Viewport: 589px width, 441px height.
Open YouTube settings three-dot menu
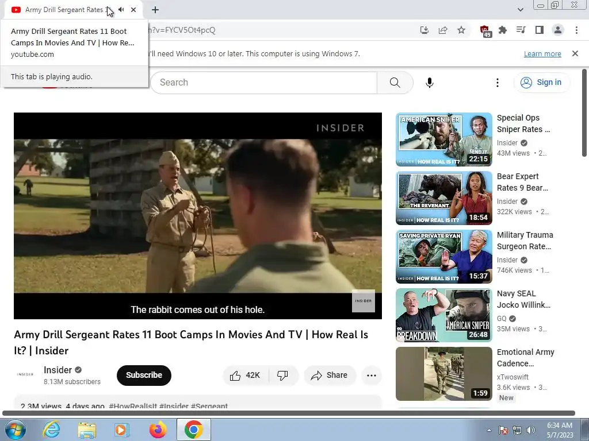coord(498,83)
